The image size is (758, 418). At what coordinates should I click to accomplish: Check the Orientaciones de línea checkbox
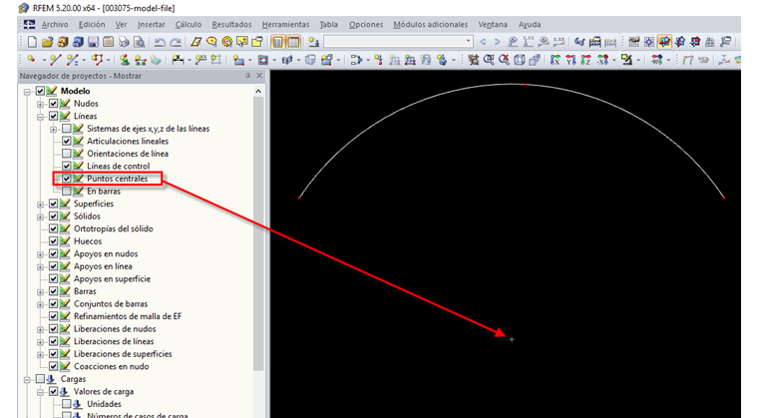click(67, 154)
